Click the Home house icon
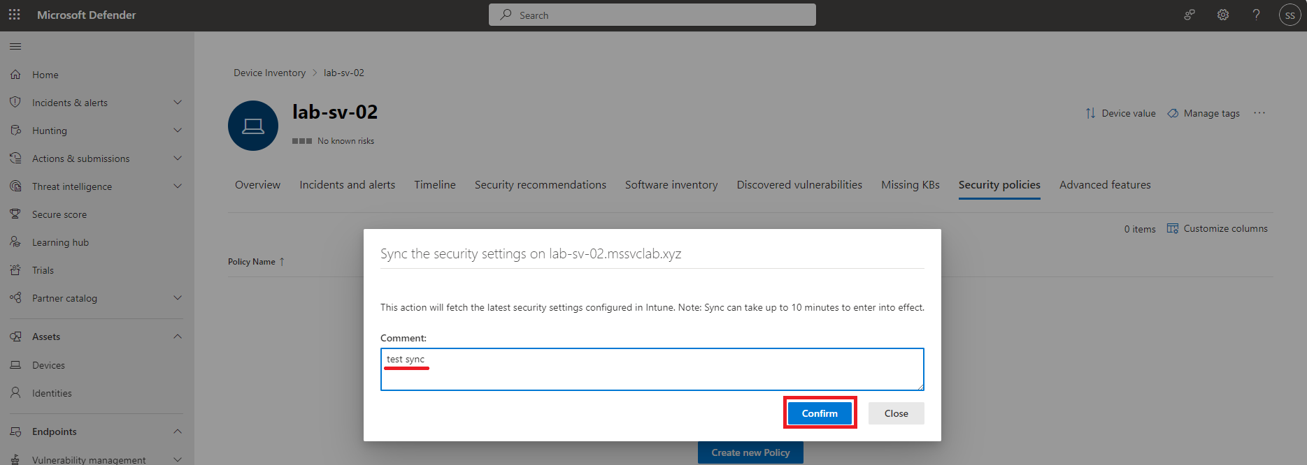This screenshot has height=465, width=1307. pyautogui.click(x=15, y=75)
